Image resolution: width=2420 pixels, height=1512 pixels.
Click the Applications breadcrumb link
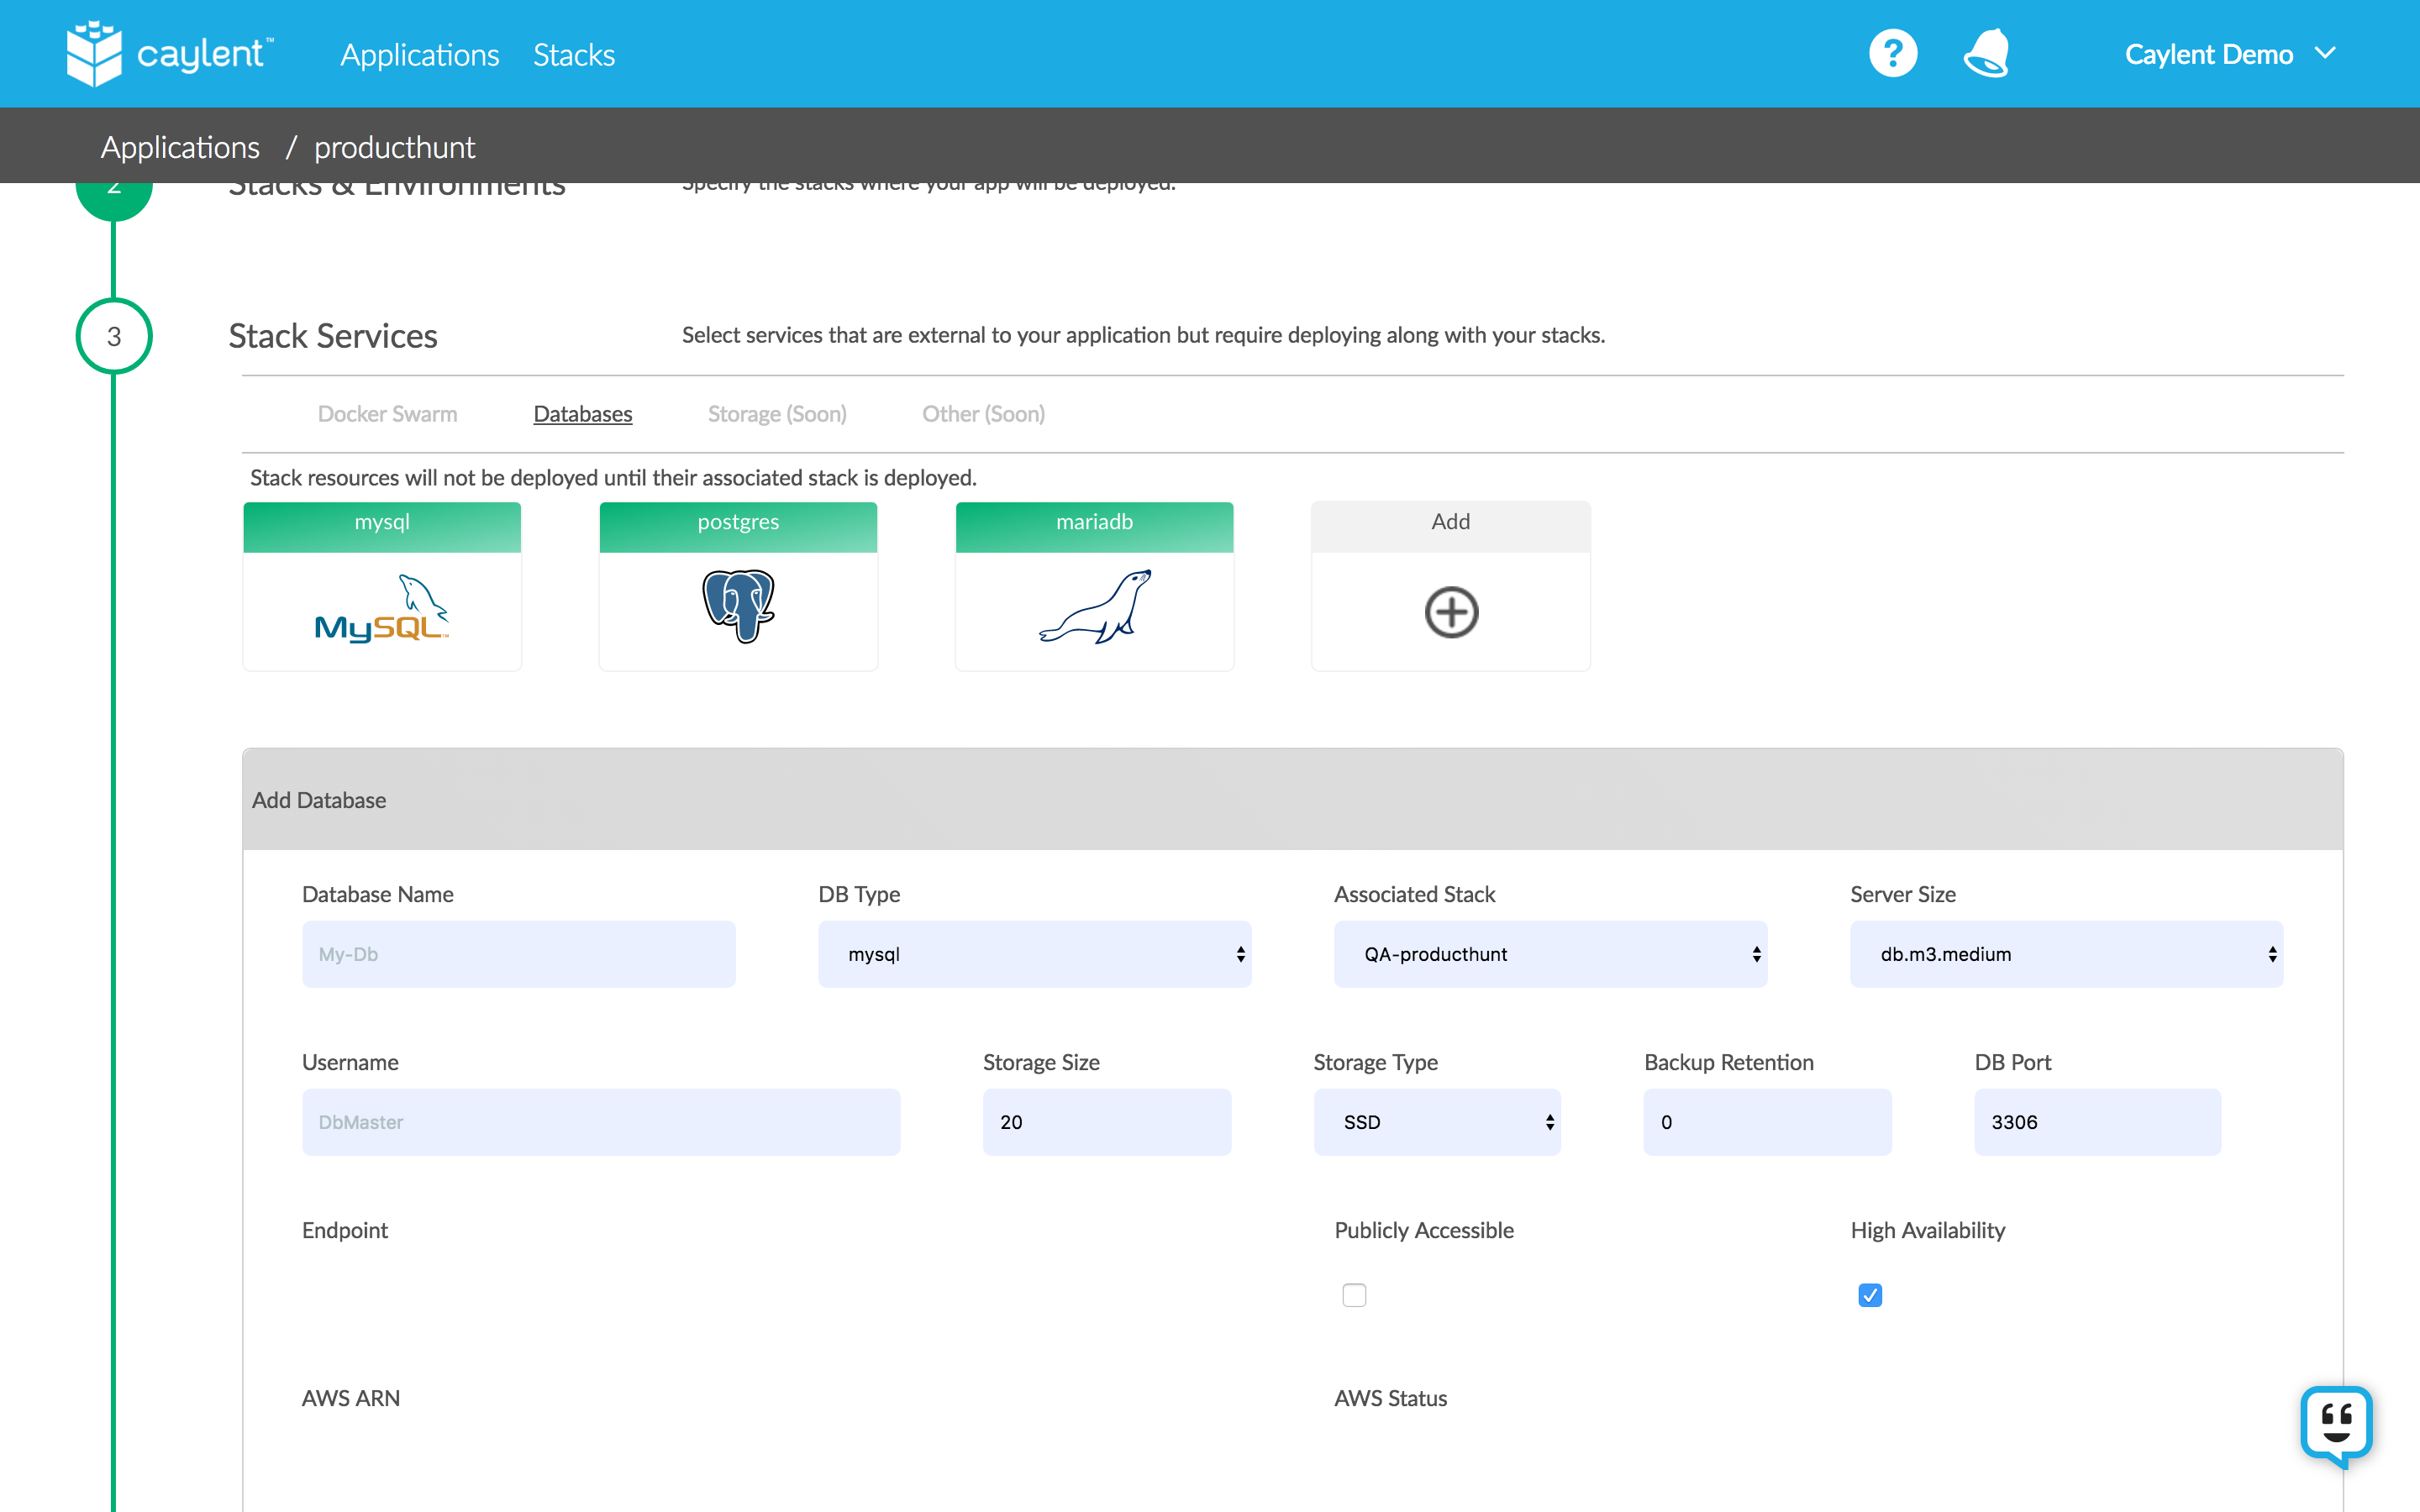(180, 147)
